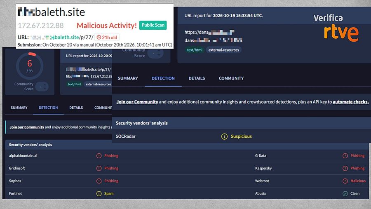
Task: Open the baleth.site/p/27/ URL link in urlscan header
Action: click(x=62, y=38)
